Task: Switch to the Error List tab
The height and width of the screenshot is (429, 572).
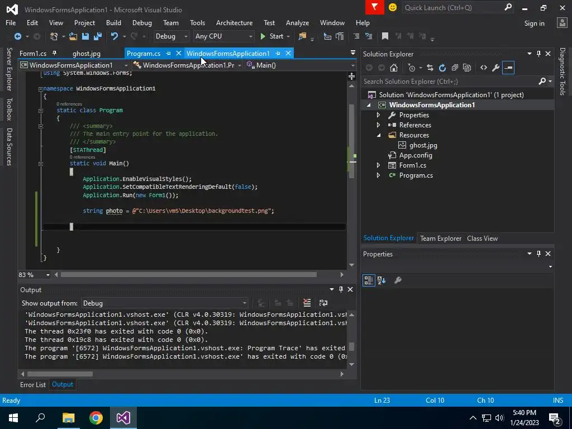Action: [x=33, y=384]
